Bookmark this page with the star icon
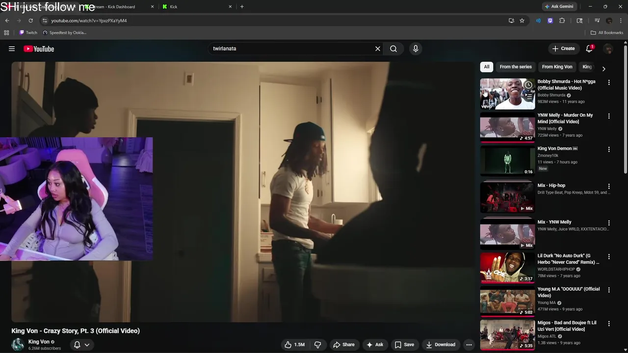The image size is (628, 353). pyautogui.click(x=522, y=21)
